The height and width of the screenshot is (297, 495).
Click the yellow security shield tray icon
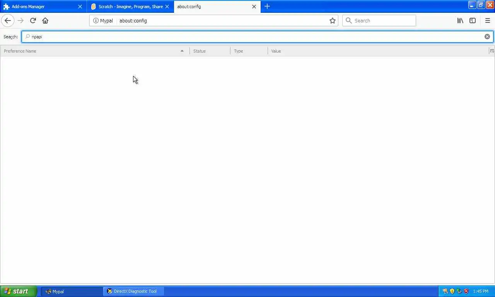(x=452, y=292)
